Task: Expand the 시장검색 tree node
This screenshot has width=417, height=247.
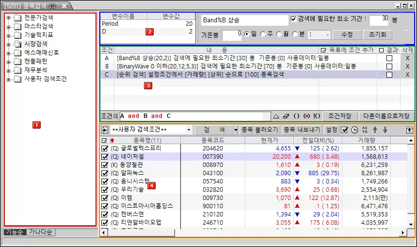Action: (9, 44)
